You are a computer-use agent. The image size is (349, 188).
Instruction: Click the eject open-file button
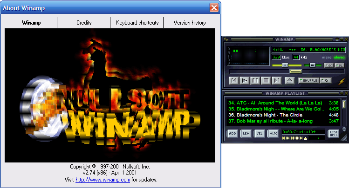[289, 81]
